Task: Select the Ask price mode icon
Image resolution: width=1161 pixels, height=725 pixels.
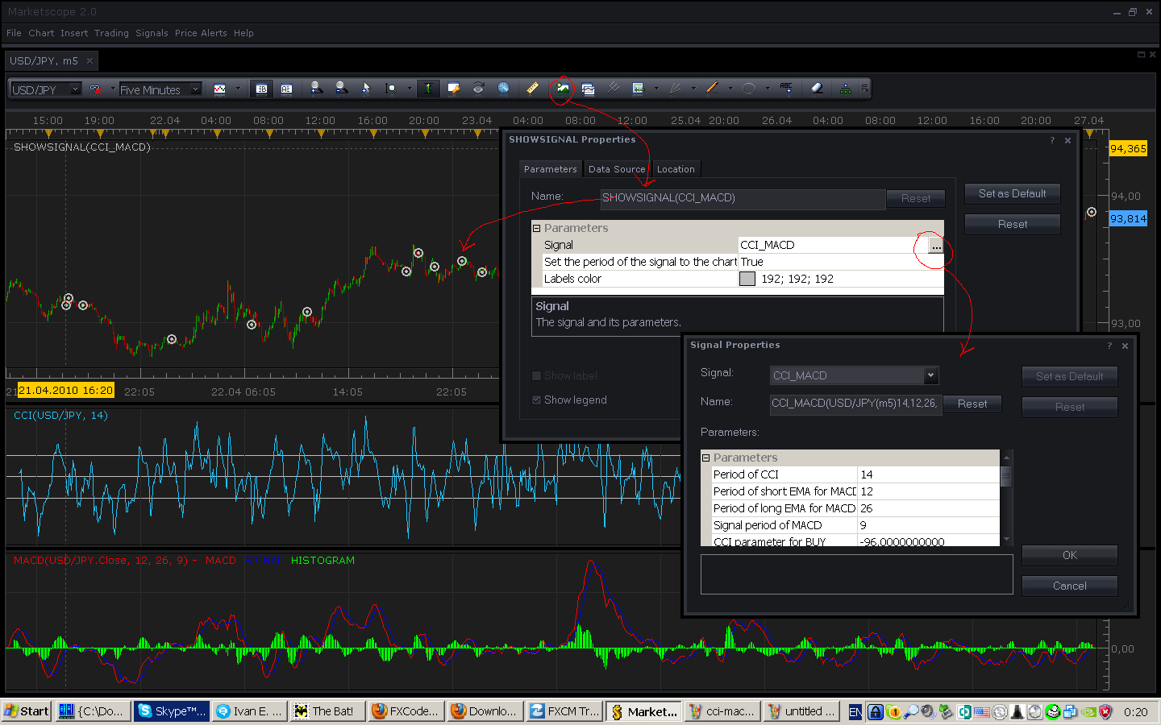Action: [x=286, y=89]
